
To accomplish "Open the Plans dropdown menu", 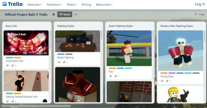I will [x=72, y=5].
